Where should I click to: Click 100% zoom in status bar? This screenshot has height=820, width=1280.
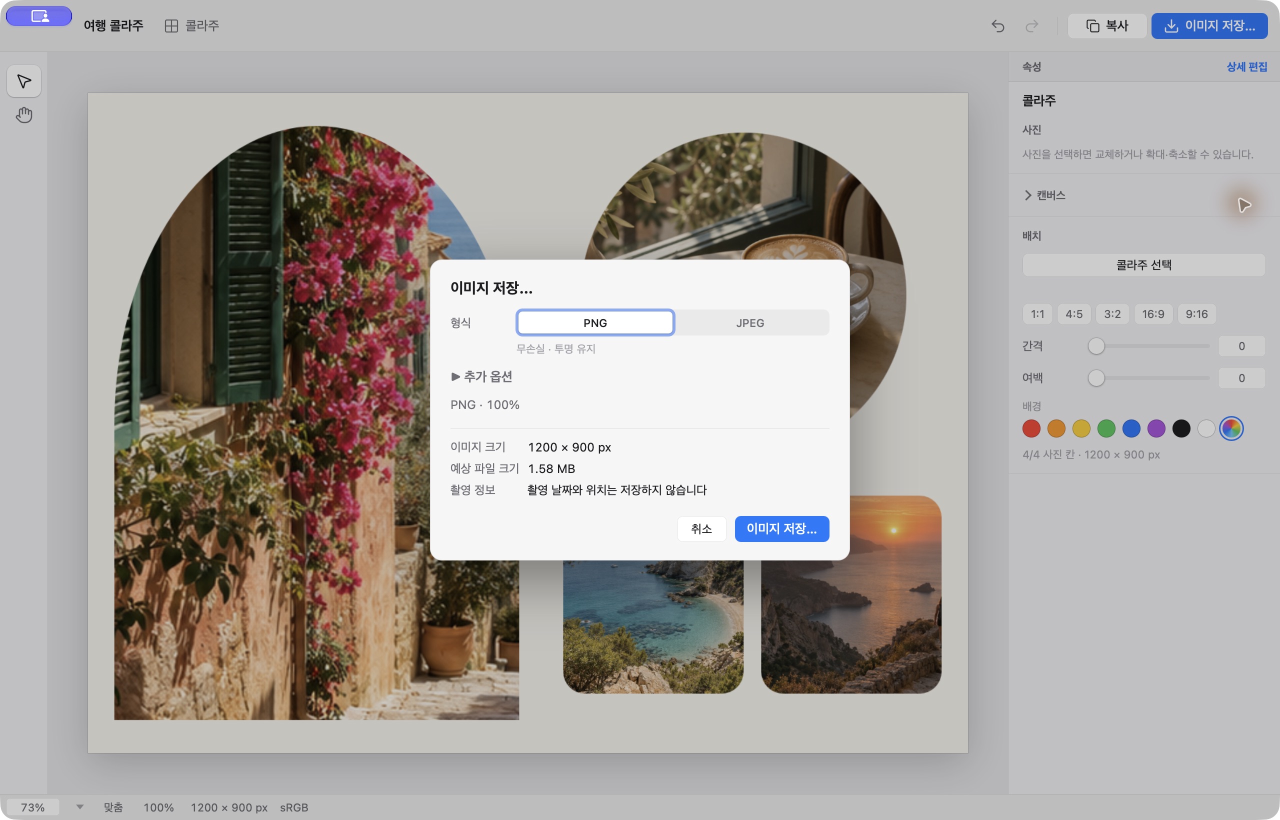tap(158, 807)
